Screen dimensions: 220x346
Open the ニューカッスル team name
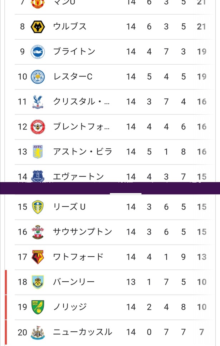(x=83, y=332)
